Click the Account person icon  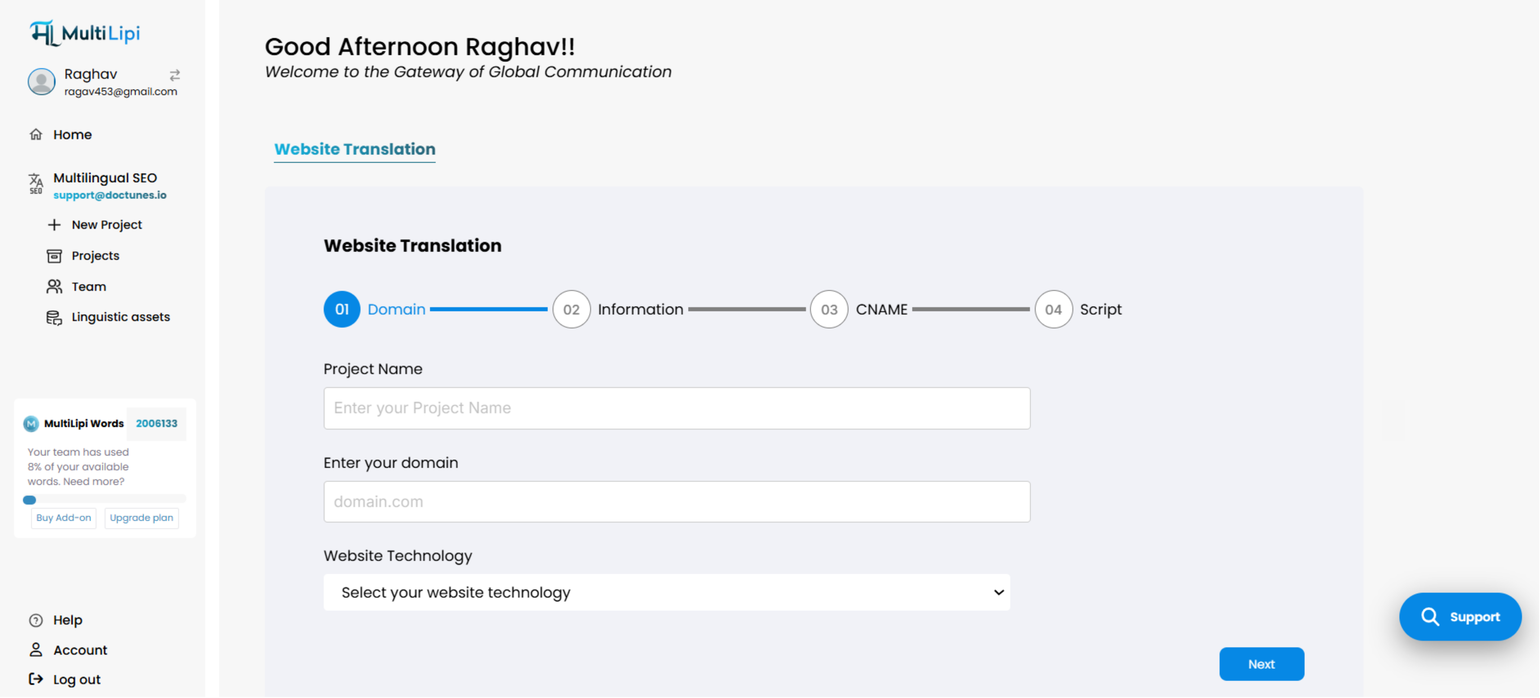pyautogui.click(x=36, y=650)
